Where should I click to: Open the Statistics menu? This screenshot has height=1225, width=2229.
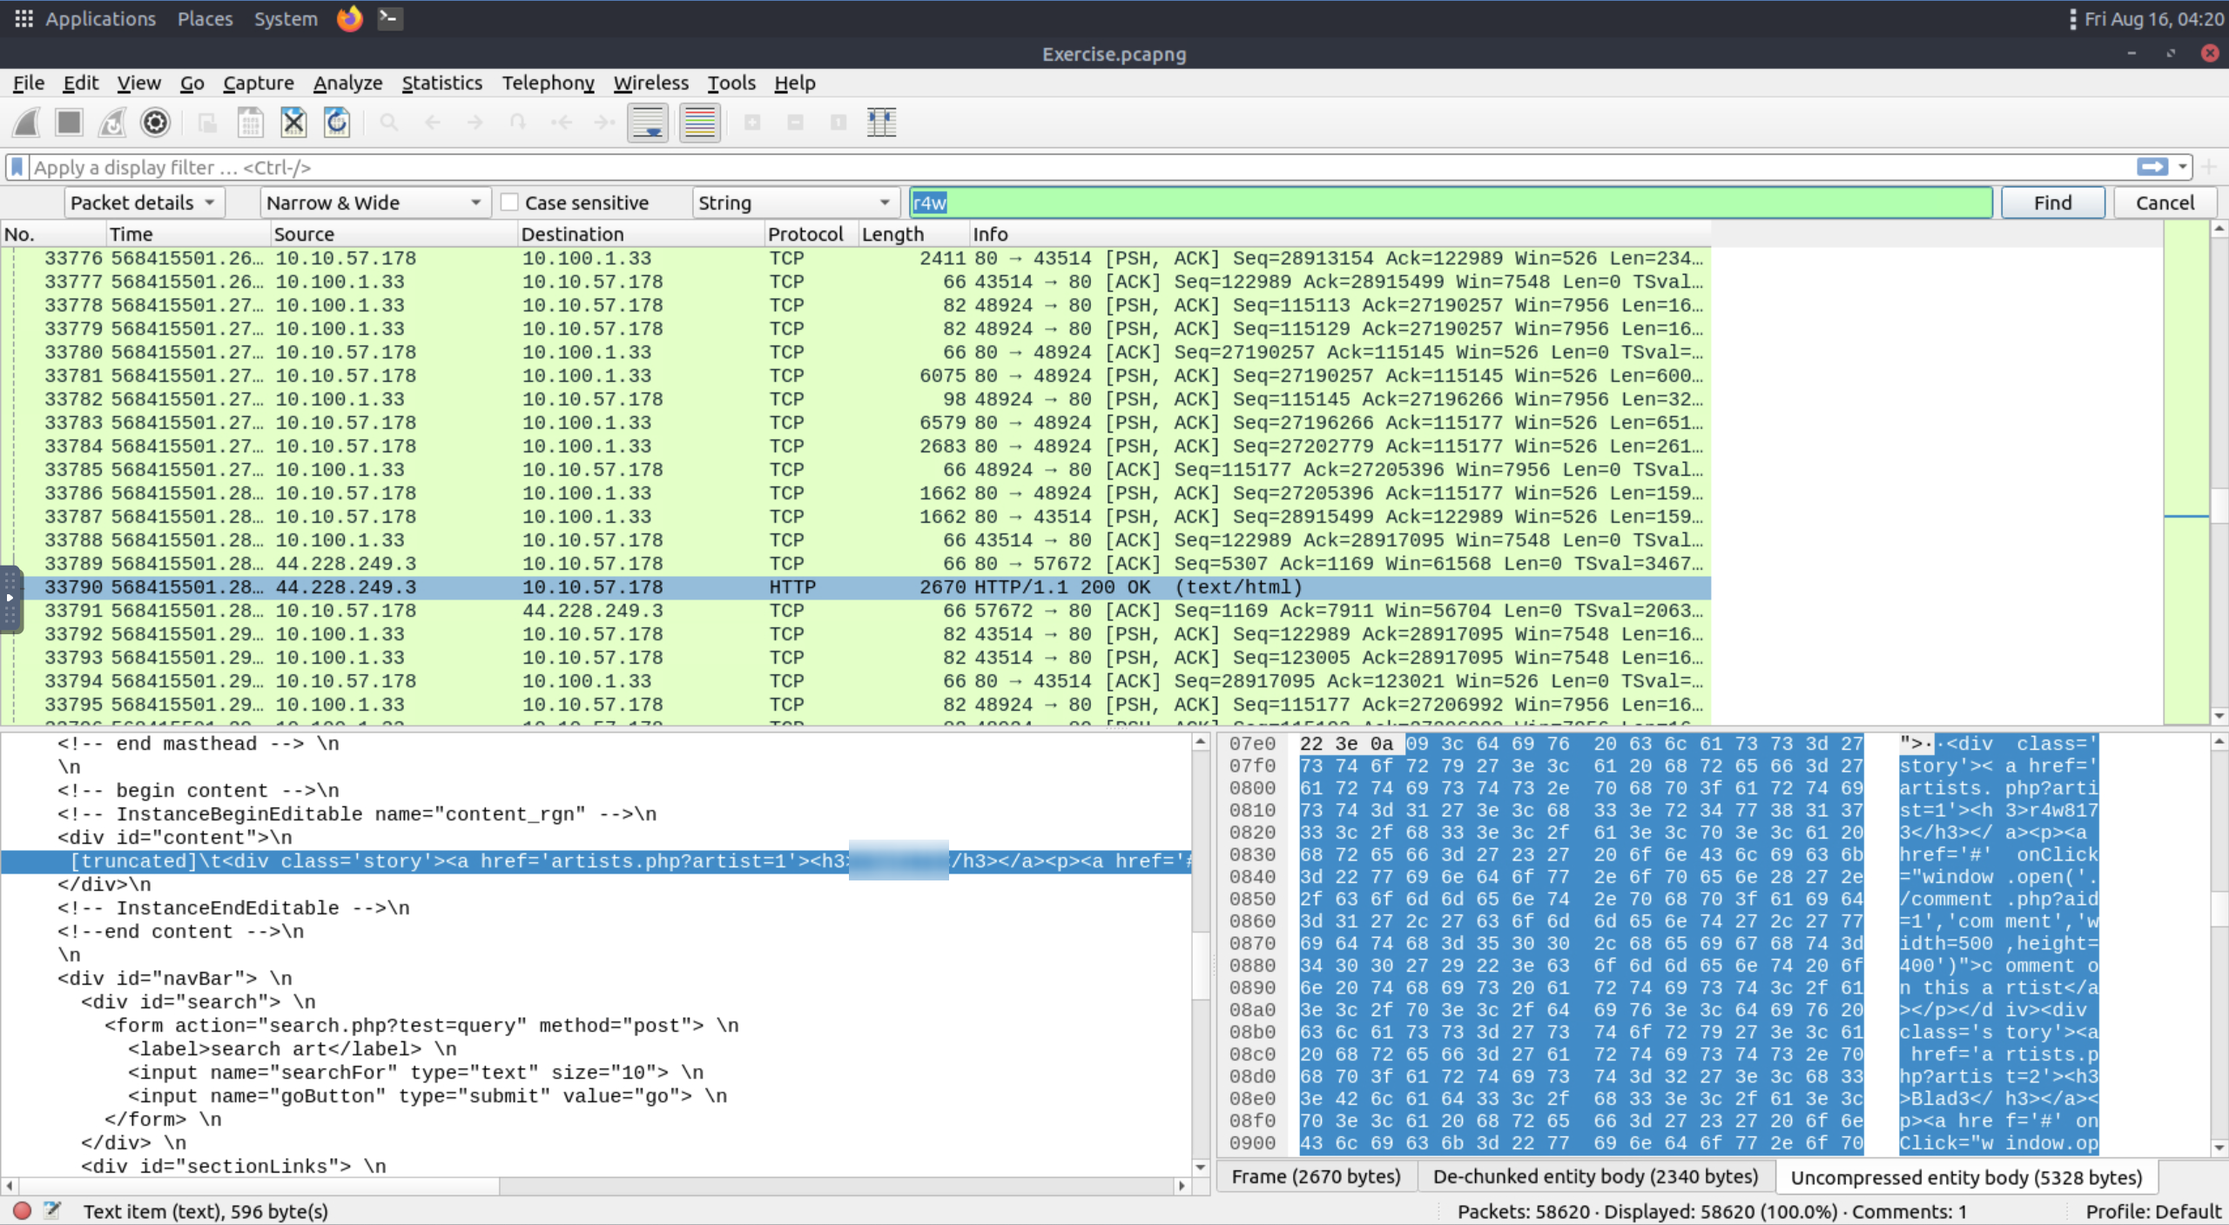pyautogui.click(x=441, y=83)
